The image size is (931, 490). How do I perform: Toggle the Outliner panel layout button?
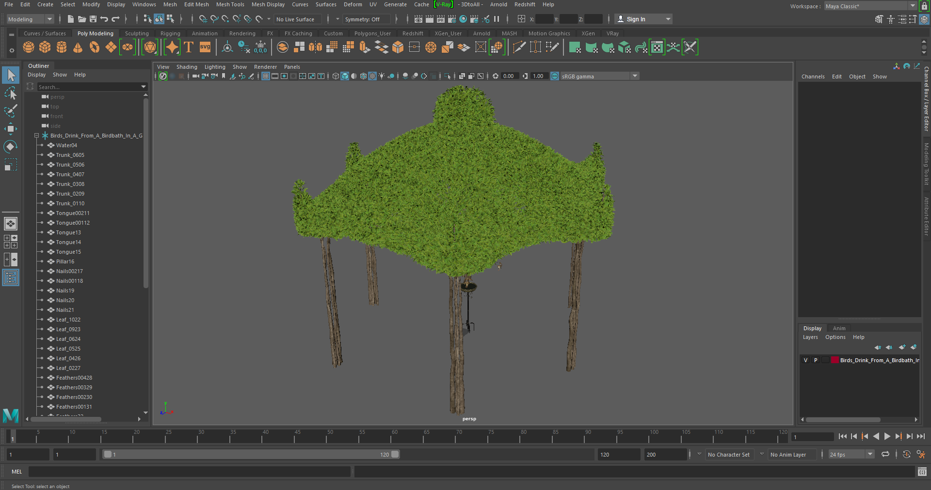[11, 277]
